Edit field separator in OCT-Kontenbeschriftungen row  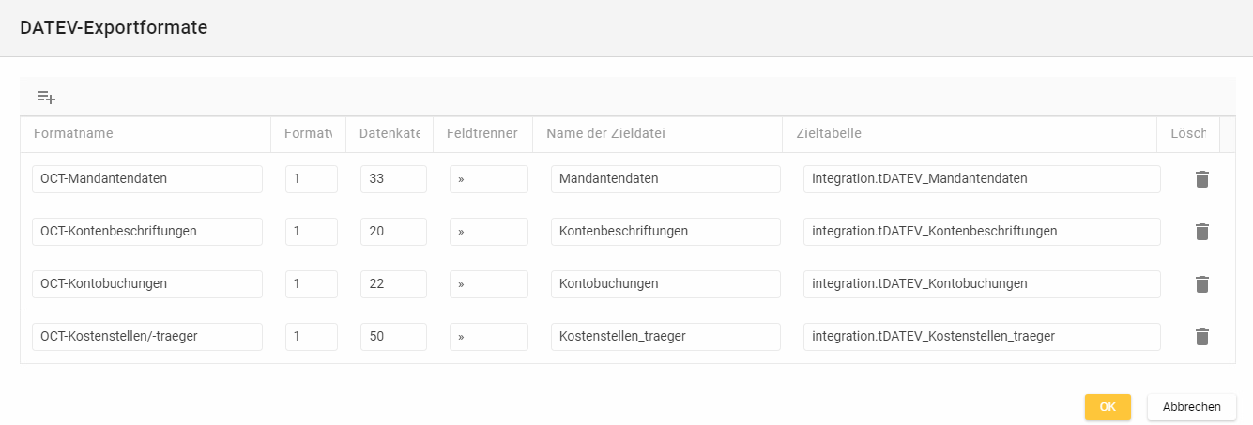click(488, 232)
